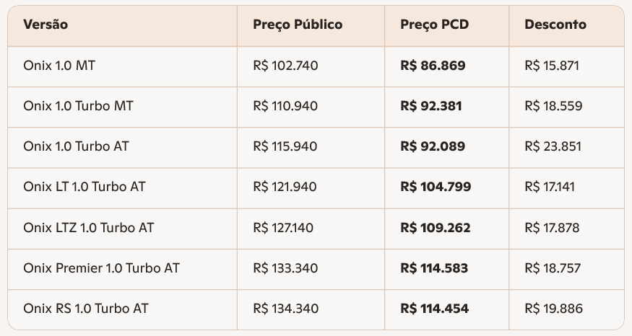Click the discount value R$ 18.757
Viewport: 632px width, 336px height.
553,268
